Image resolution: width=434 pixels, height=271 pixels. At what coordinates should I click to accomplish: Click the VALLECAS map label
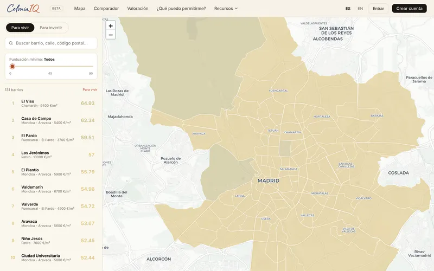(x=307, y=215)
